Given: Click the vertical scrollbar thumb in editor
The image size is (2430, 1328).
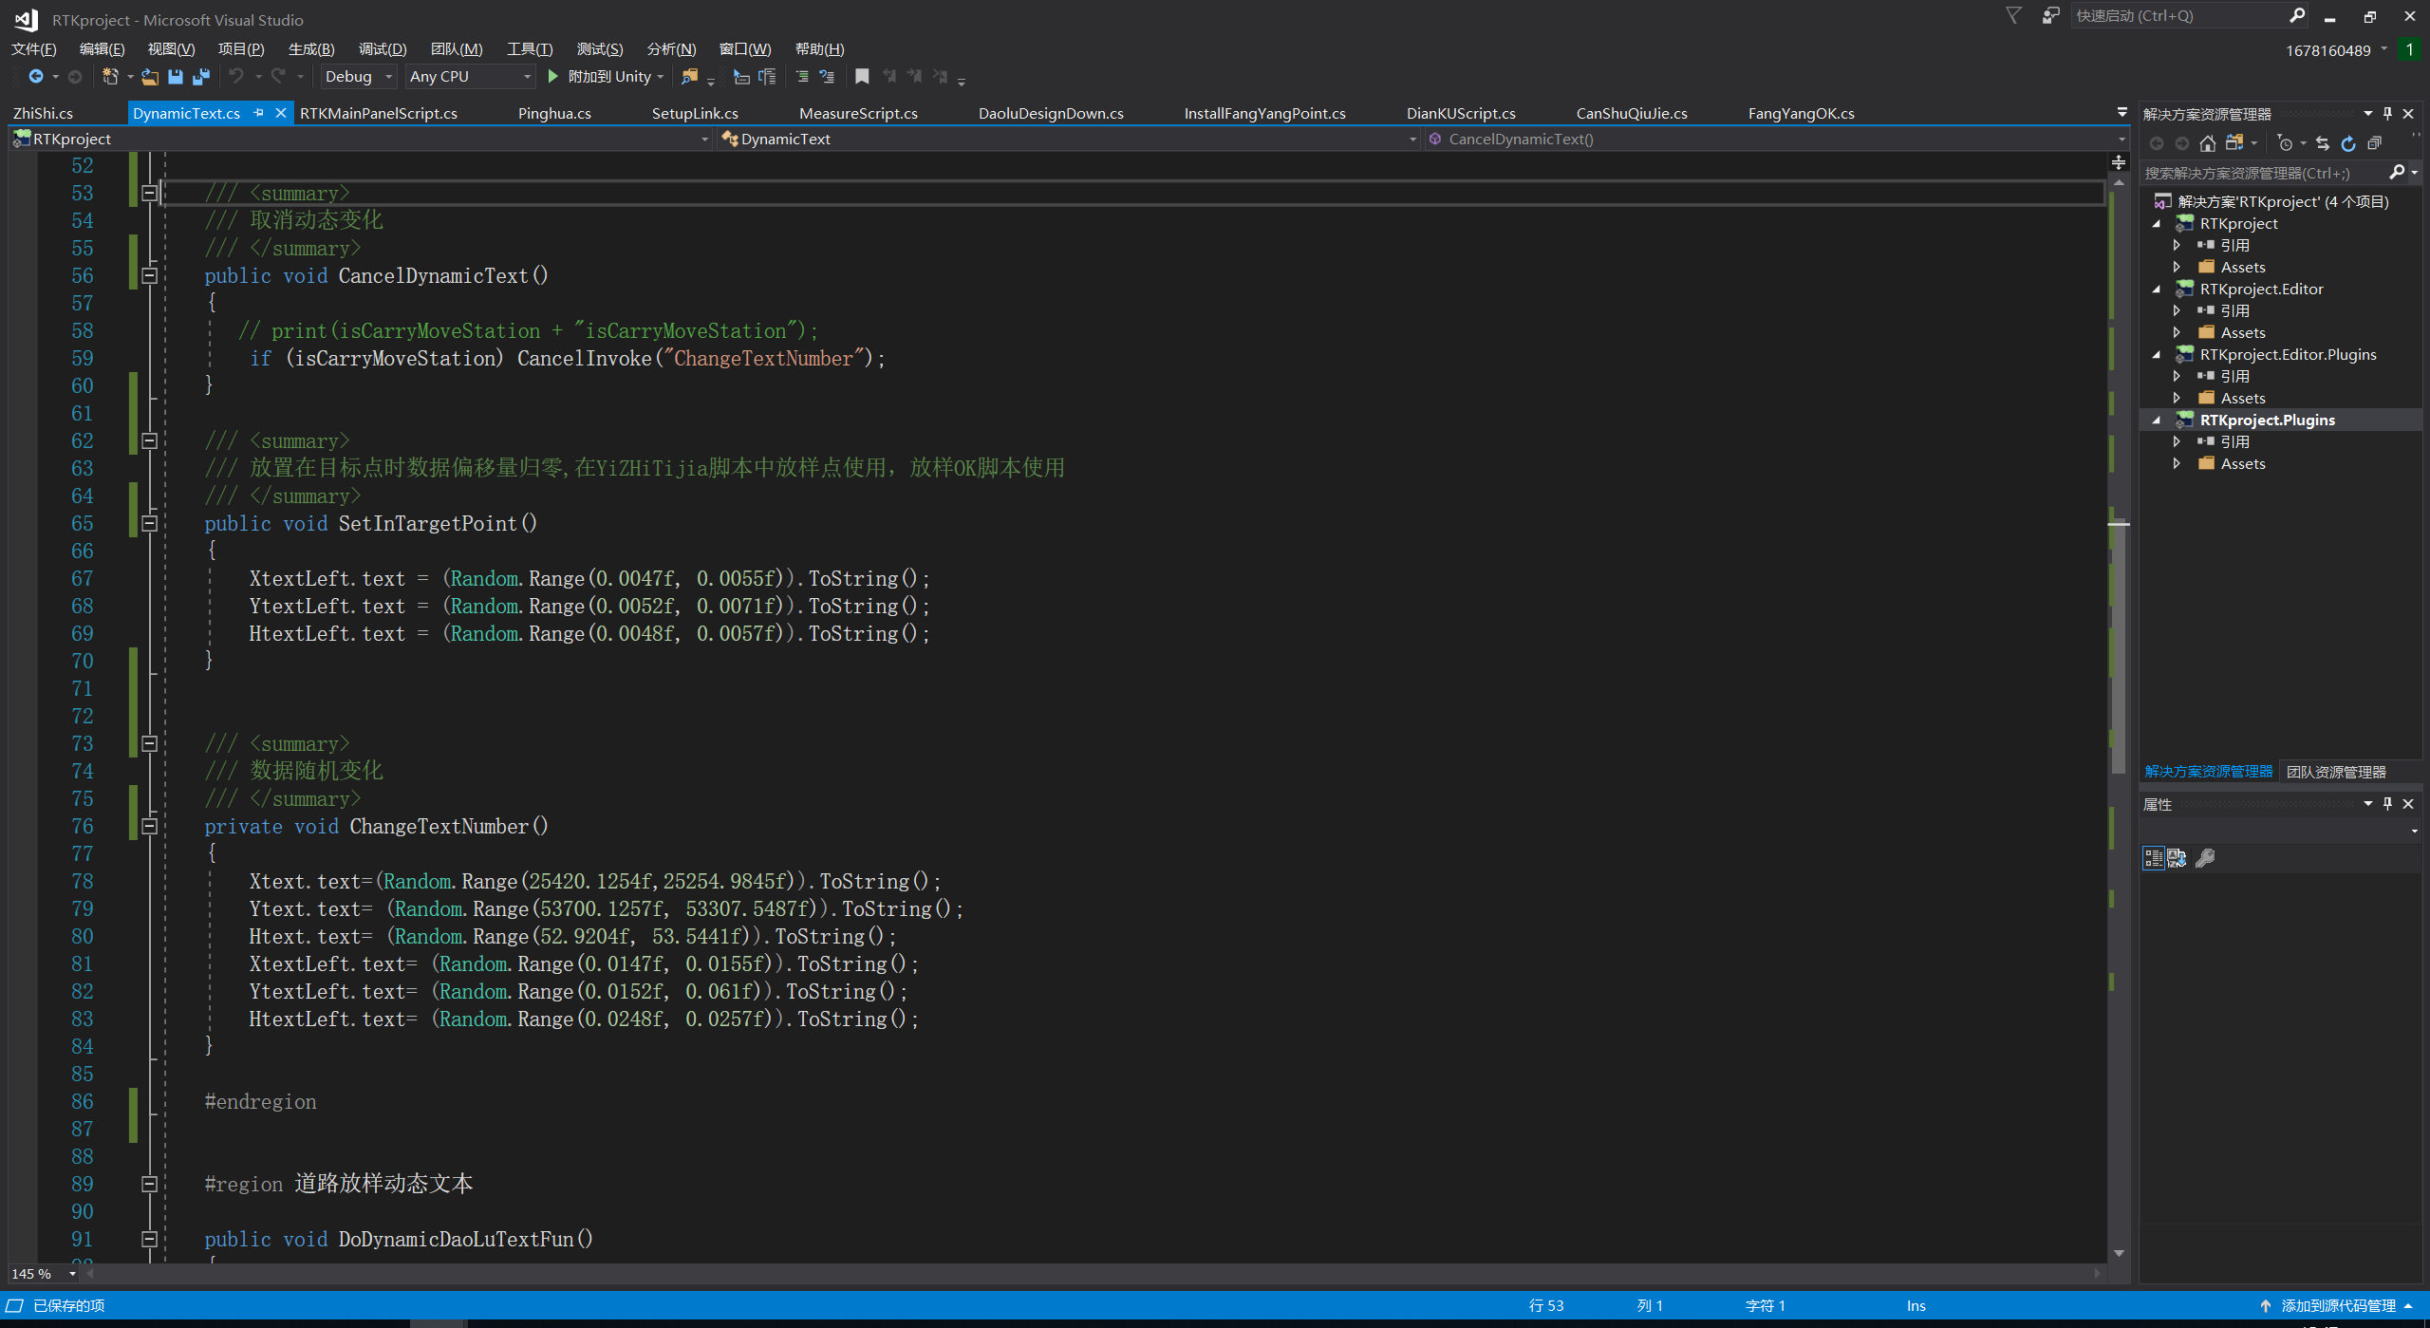Looking at the screenshot, I should [2119, 645].
